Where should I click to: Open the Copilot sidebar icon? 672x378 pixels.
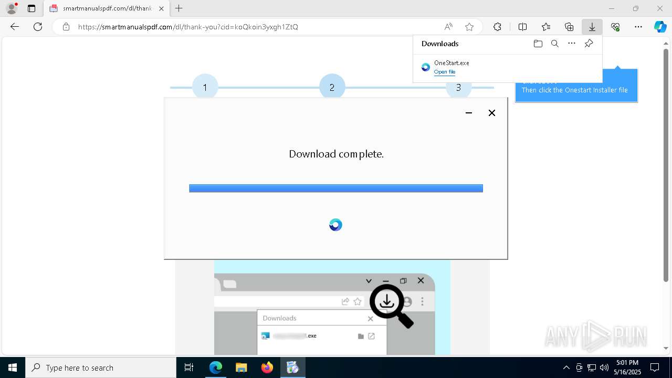(x=660, y=27)
